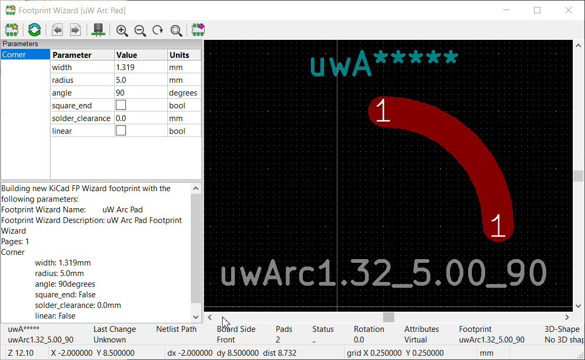Click canvas scroll right arrow

pyautogui.click(x=567, y=317)
